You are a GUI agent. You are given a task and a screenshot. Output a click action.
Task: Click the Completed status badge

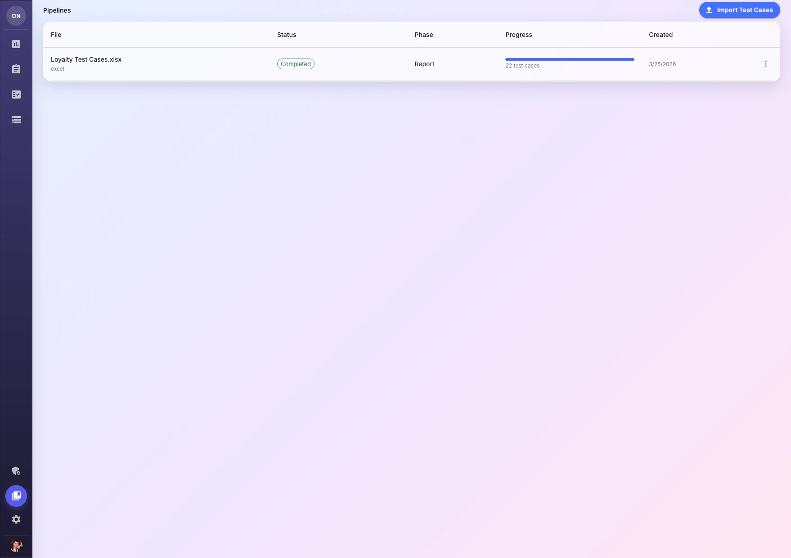[296, 64]
